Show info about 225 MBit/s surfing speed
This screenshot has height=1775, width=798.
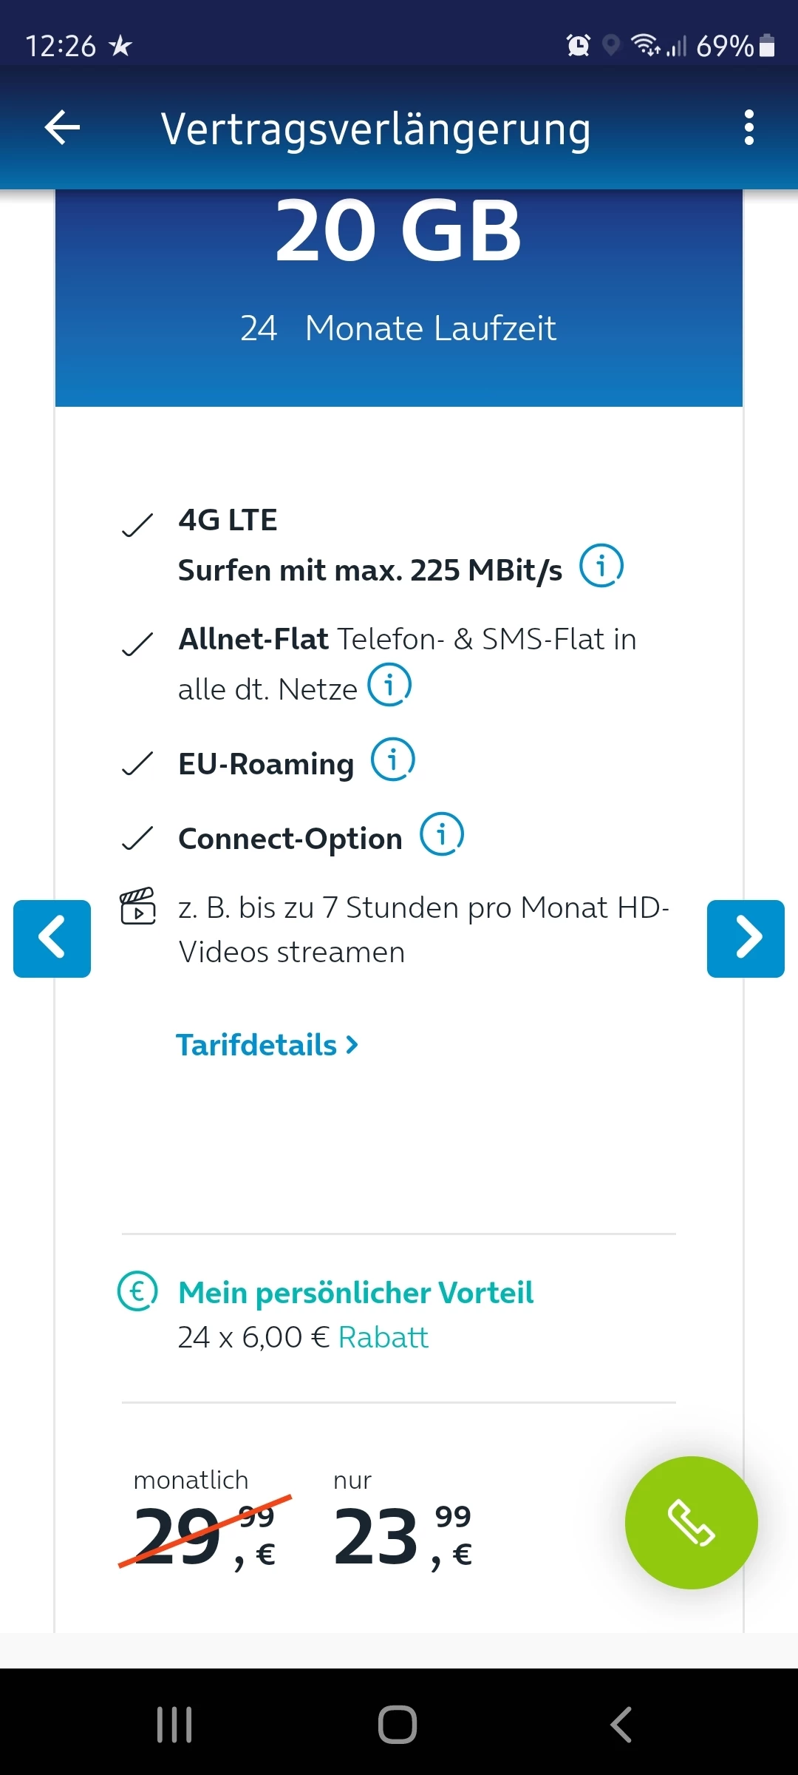coord(601,567)
